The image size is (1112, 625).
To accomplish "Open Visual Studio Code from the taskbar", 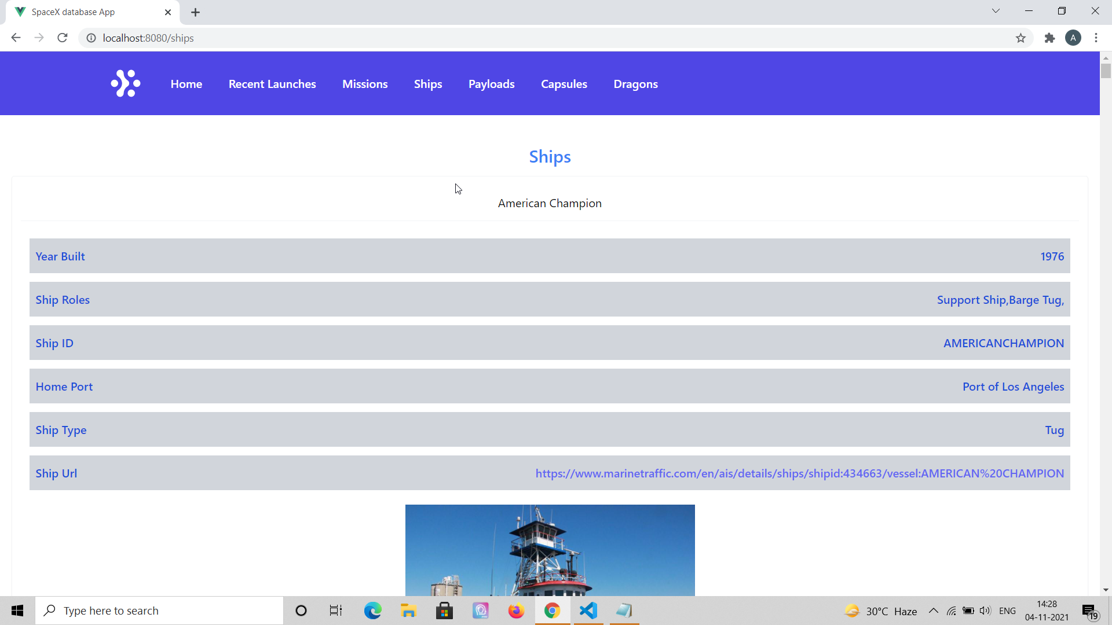I will 588,611.
